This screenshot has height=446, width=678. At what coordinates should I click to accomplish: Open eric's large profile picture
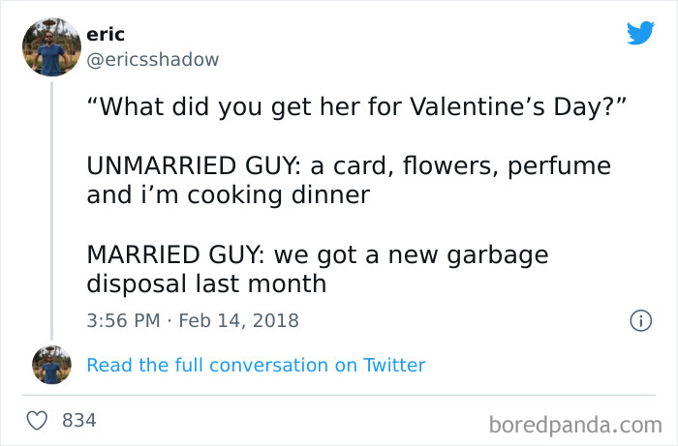51,45
